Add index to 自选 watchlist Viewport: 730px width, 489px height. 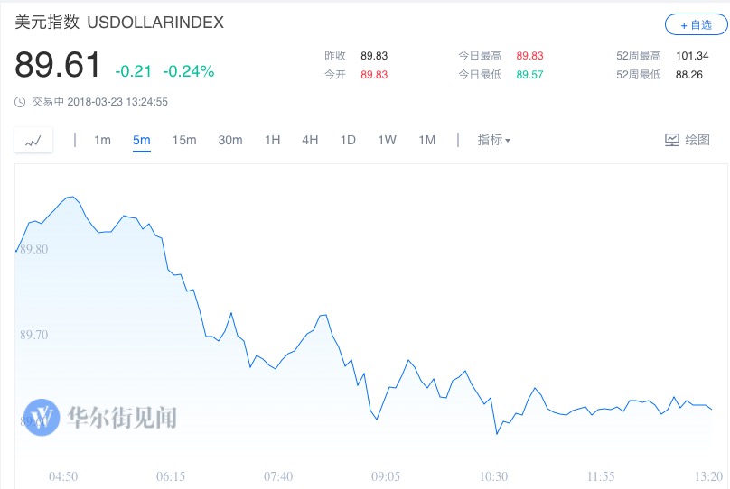click(x=696, y=25)
